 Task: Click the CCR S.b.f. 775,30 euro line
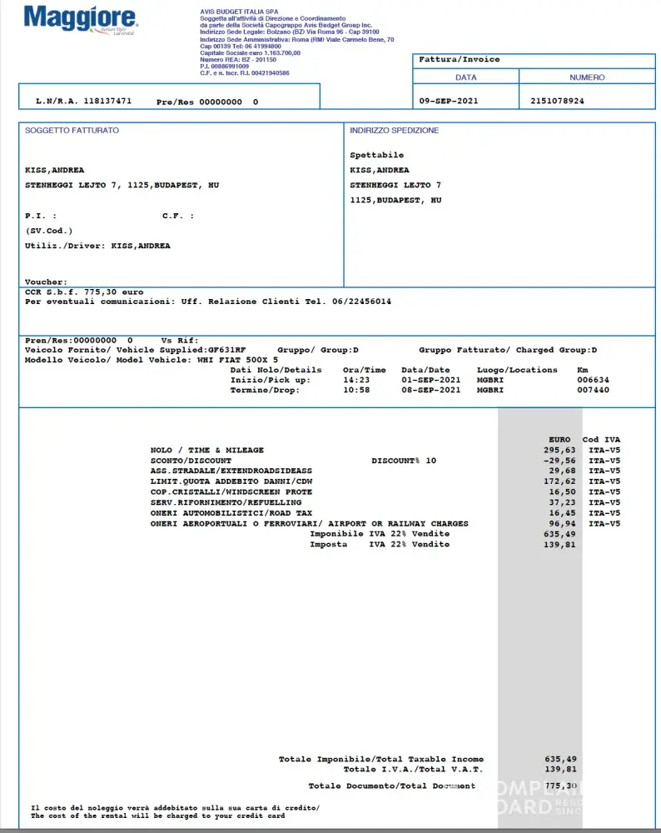(84, 292)
